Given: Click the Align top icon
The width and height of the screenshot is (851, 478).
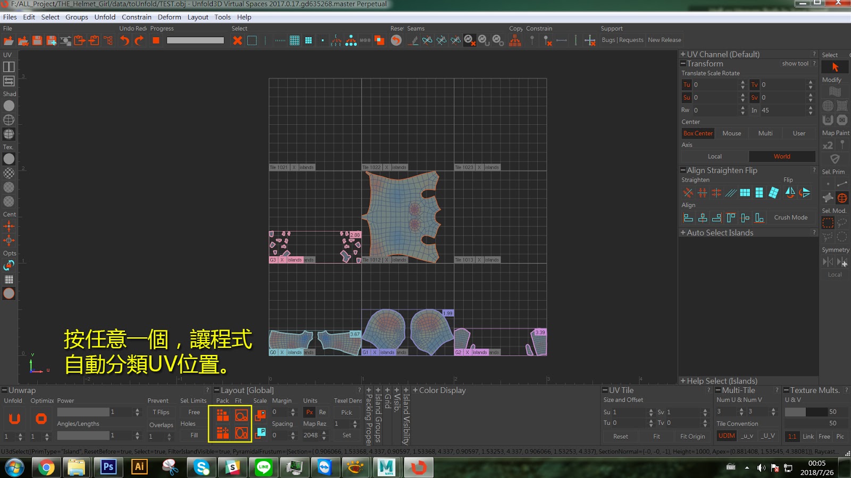Looking at the screenshot, I should pos(731,217).
